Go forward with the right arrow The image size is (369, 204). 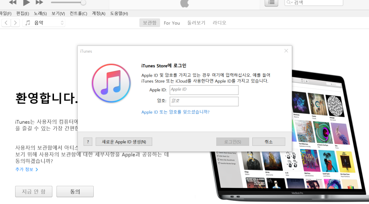click(x=15, y=23)
